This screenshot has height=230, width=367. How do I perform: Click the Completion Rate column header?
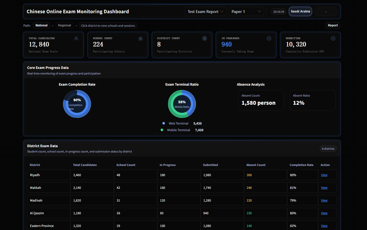(x=301, y=165)
